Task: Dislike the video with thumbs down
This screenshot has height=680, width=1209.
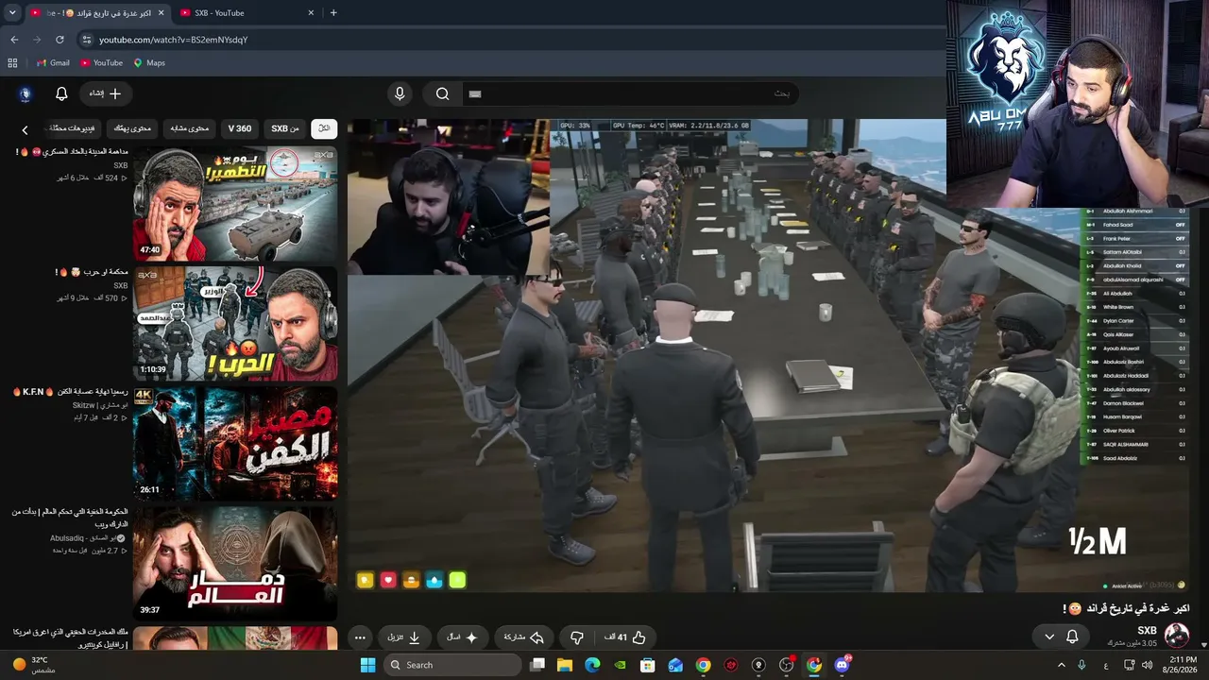Action: coord(577,637)
